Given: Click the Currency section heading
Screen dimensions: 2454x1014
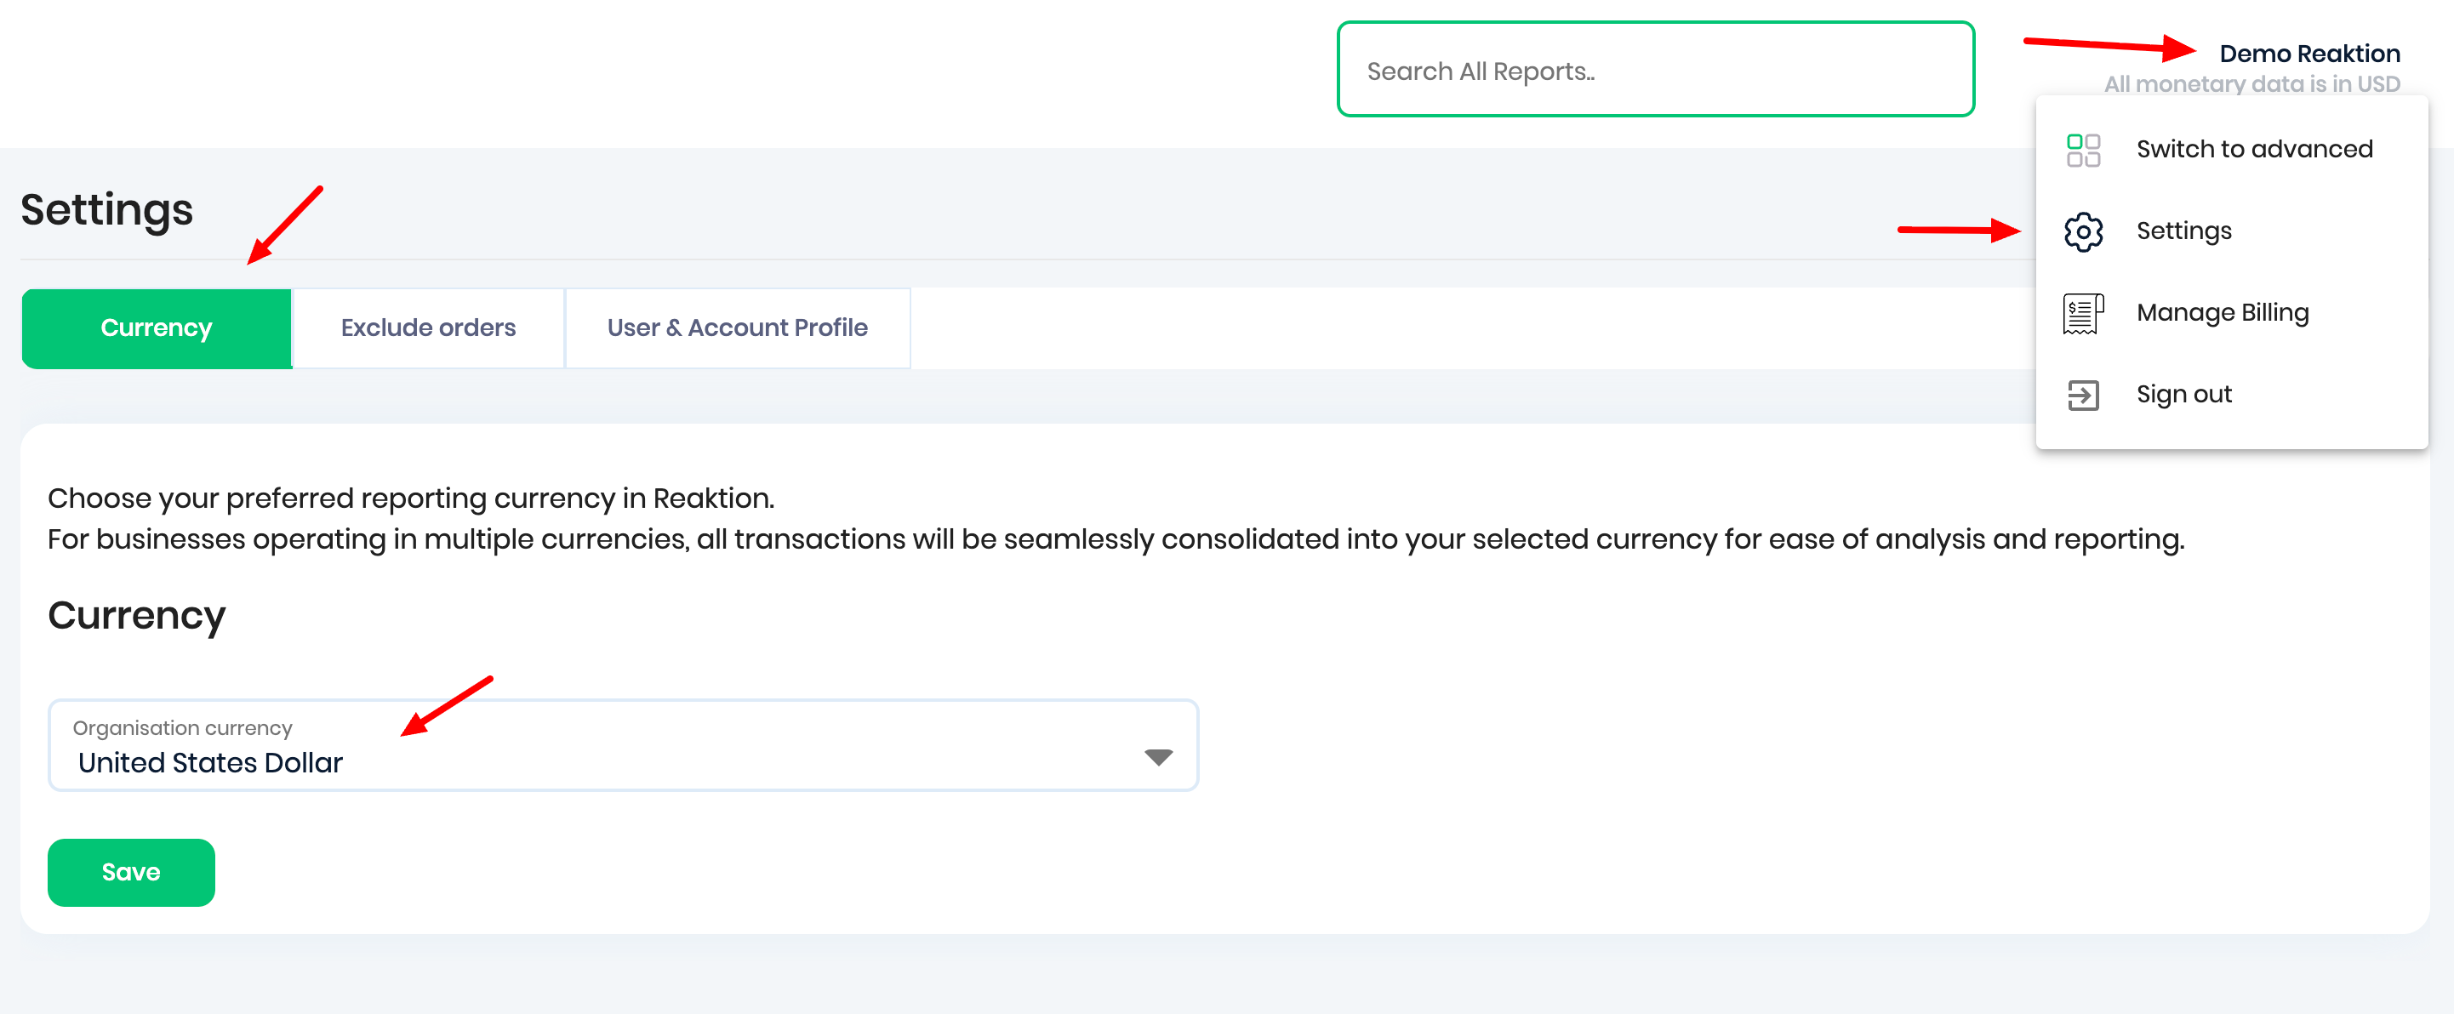Looking at the screenshot, I should tap(136, 615).
